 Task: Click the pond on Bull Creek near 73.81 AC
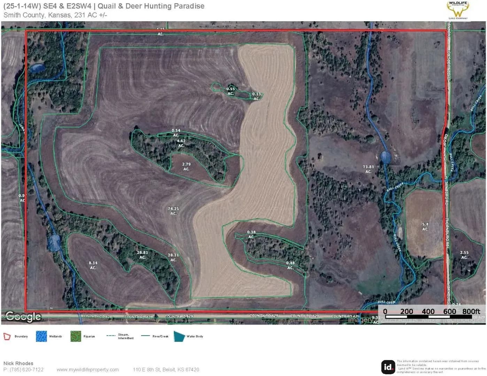coord(385,157)
